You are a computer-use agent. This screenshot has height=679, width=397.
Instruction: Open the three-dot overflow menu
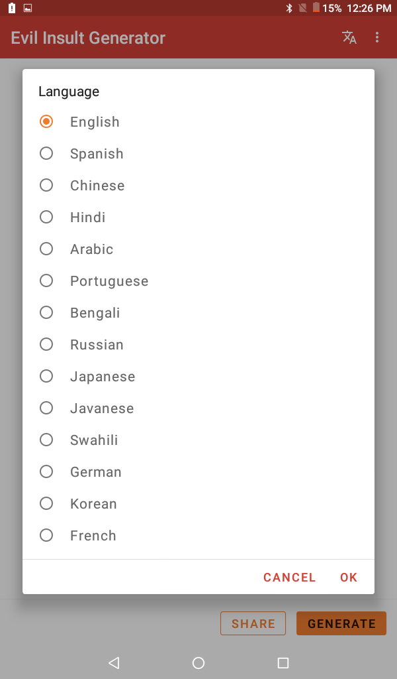click(377, 38)
